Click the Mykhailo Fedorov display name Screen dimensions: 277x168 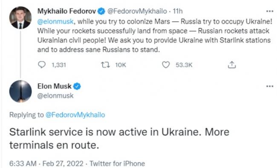67,11
